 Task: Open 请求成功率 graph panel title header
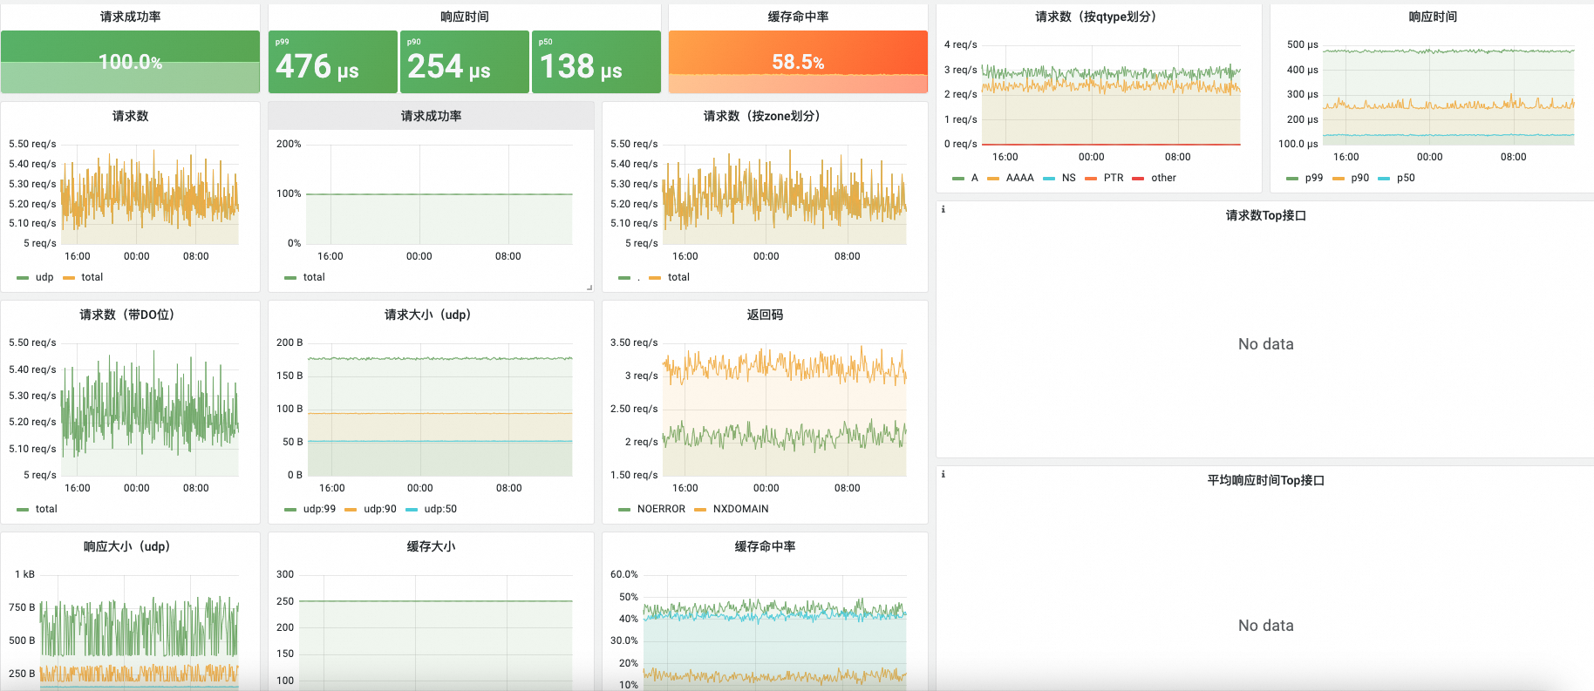click(431, 116)
